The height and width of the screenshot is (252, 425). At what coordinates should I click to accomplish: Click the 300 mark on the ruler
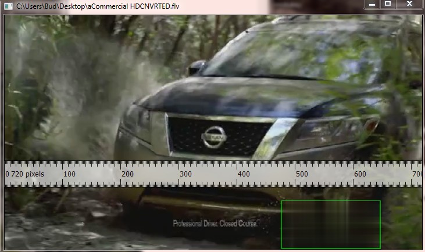coord(185,174)
